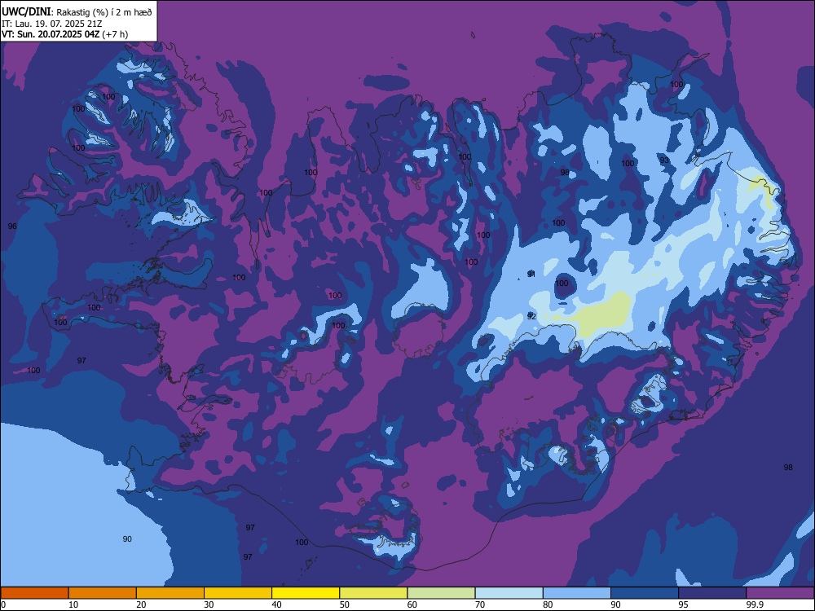This screenshot has width=815, height=611.
Task: Select the dark navy 95–99.9 legend swatch
Action: (x=712, y=593)
